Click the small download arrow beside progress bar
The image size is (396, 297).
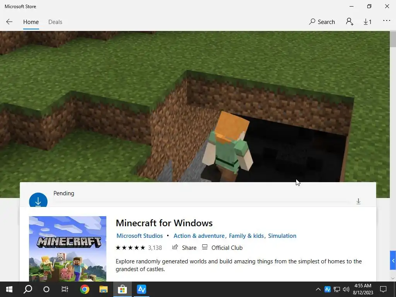358,201
